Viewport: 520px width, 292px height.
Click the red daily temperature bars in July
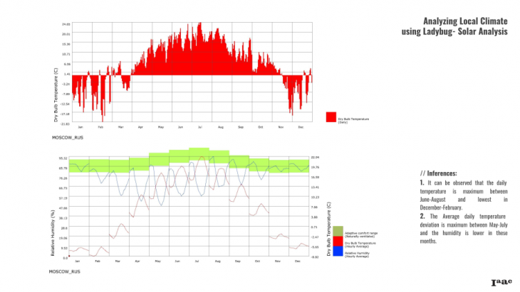click(201, 53)
